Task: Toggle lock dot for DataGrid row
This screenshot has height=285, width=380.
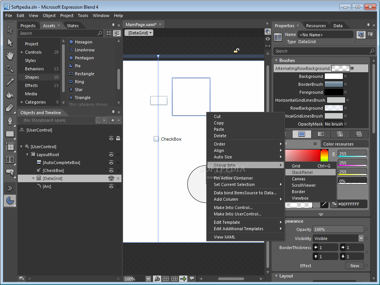Action: [x=118, y=178]
